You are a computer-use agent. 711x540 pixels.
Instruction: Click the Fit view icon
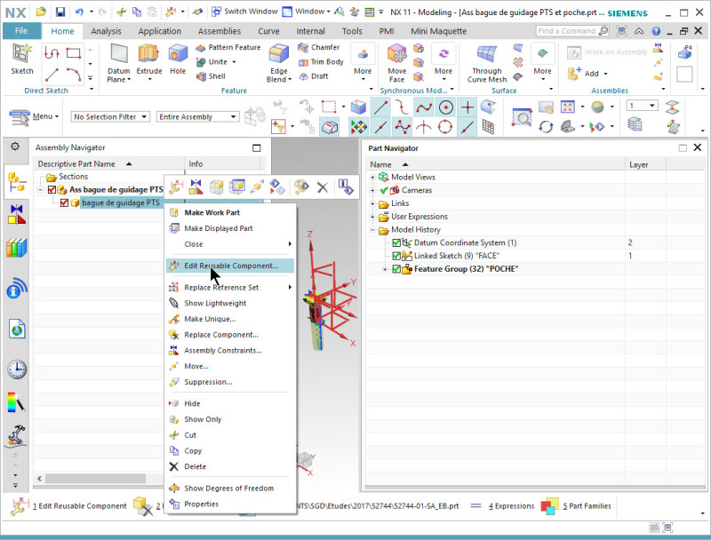click(x=568, y=107)
